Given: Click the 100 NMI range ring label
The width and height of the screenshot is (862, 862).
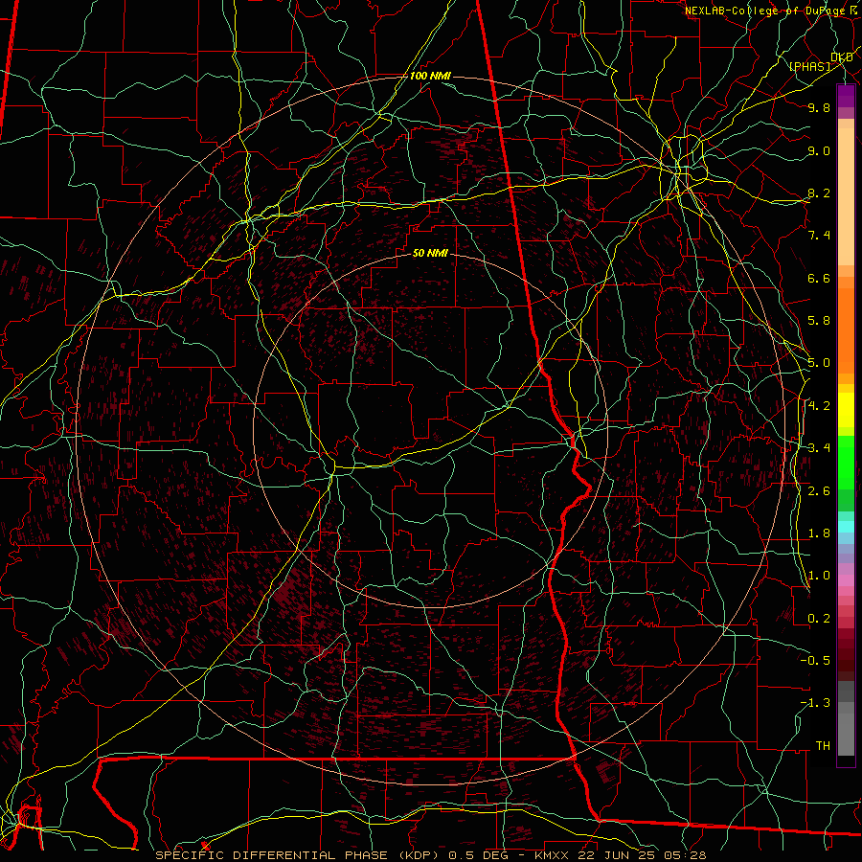Looking at the screenshot, I should coord(430,76).
